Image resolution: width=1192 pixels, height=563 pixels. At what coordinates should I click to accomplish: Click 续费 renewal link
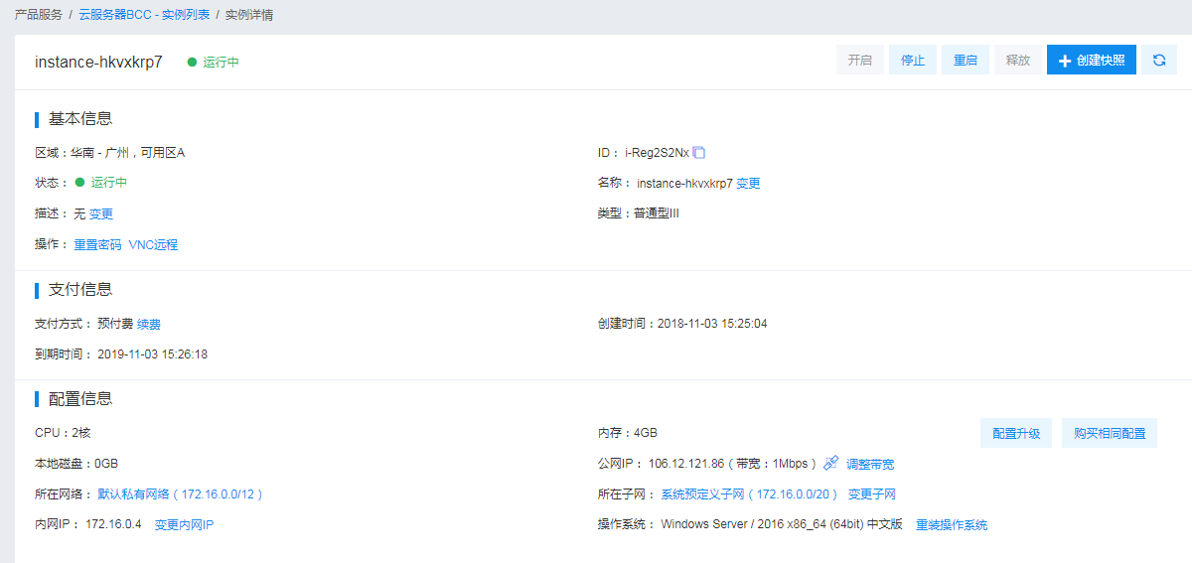coord(149,325)
